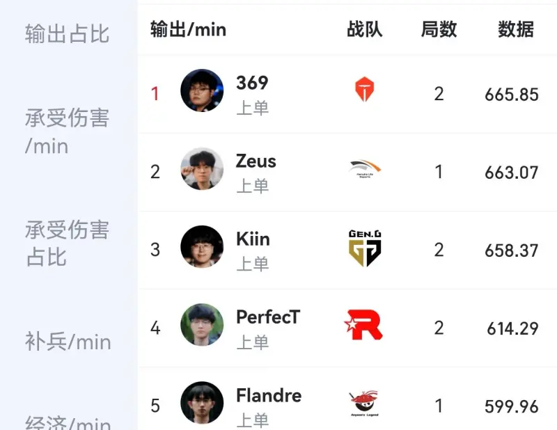Click the KT Rolster team logo
Image resolution: width=557 pixels, height=430 pixels.
[364, 325]
